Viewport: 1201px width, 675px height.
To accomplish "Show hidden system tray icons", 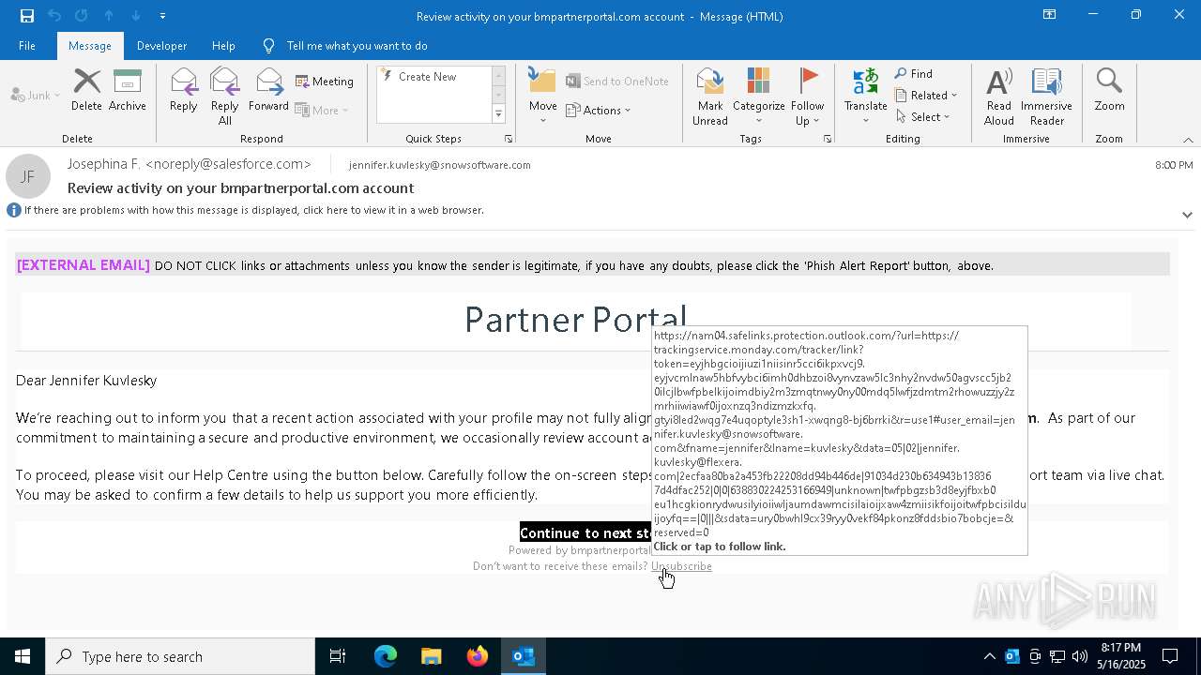I will click(989, 656).
